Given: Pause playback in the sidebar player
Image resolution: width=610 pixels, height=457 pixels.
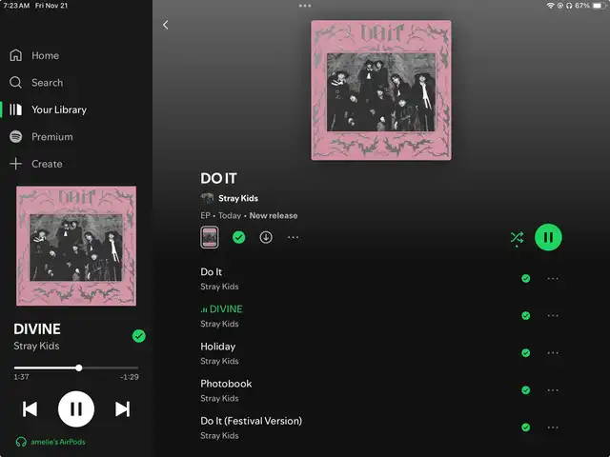Looking at the screenshot, I should click(76, 409).
